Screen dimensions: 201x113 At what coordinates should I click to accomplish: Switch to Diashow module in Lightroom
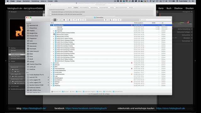click(x=178, y=8)
